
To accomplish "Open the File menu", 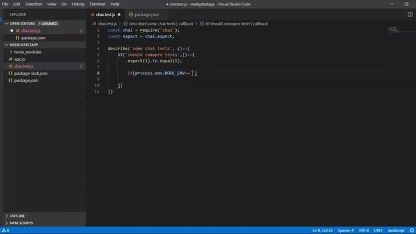I will pyautogui.click(x=5, y=4).
